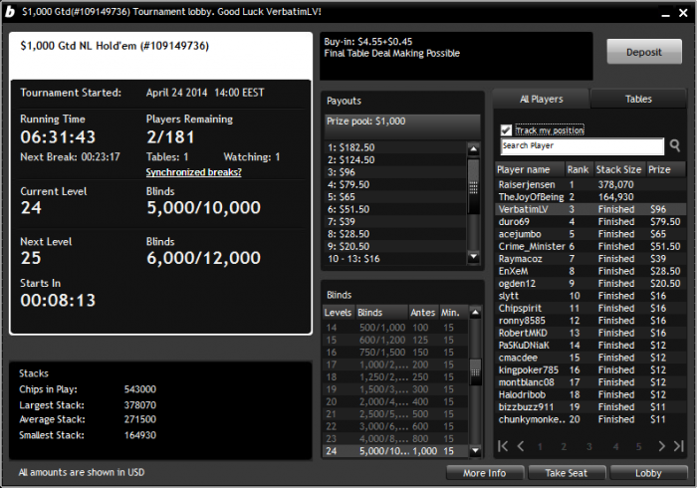Go to first page of player list
This screenshot has height=488, width=697.
503,446
